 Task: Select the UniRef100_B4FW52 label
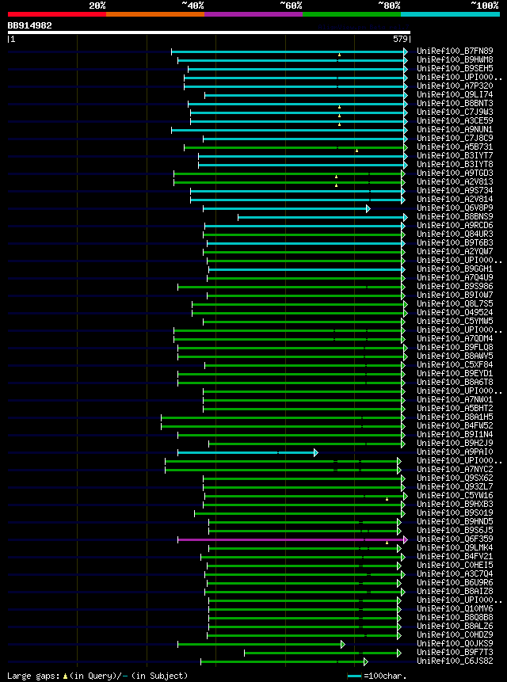click(455, 425)
